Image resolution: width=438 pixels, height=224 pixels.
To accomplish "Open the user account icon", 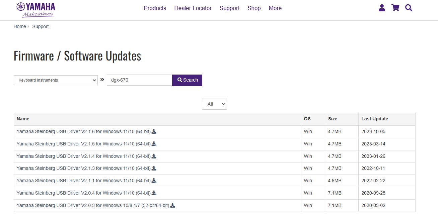I will click(x=382, y=8).
